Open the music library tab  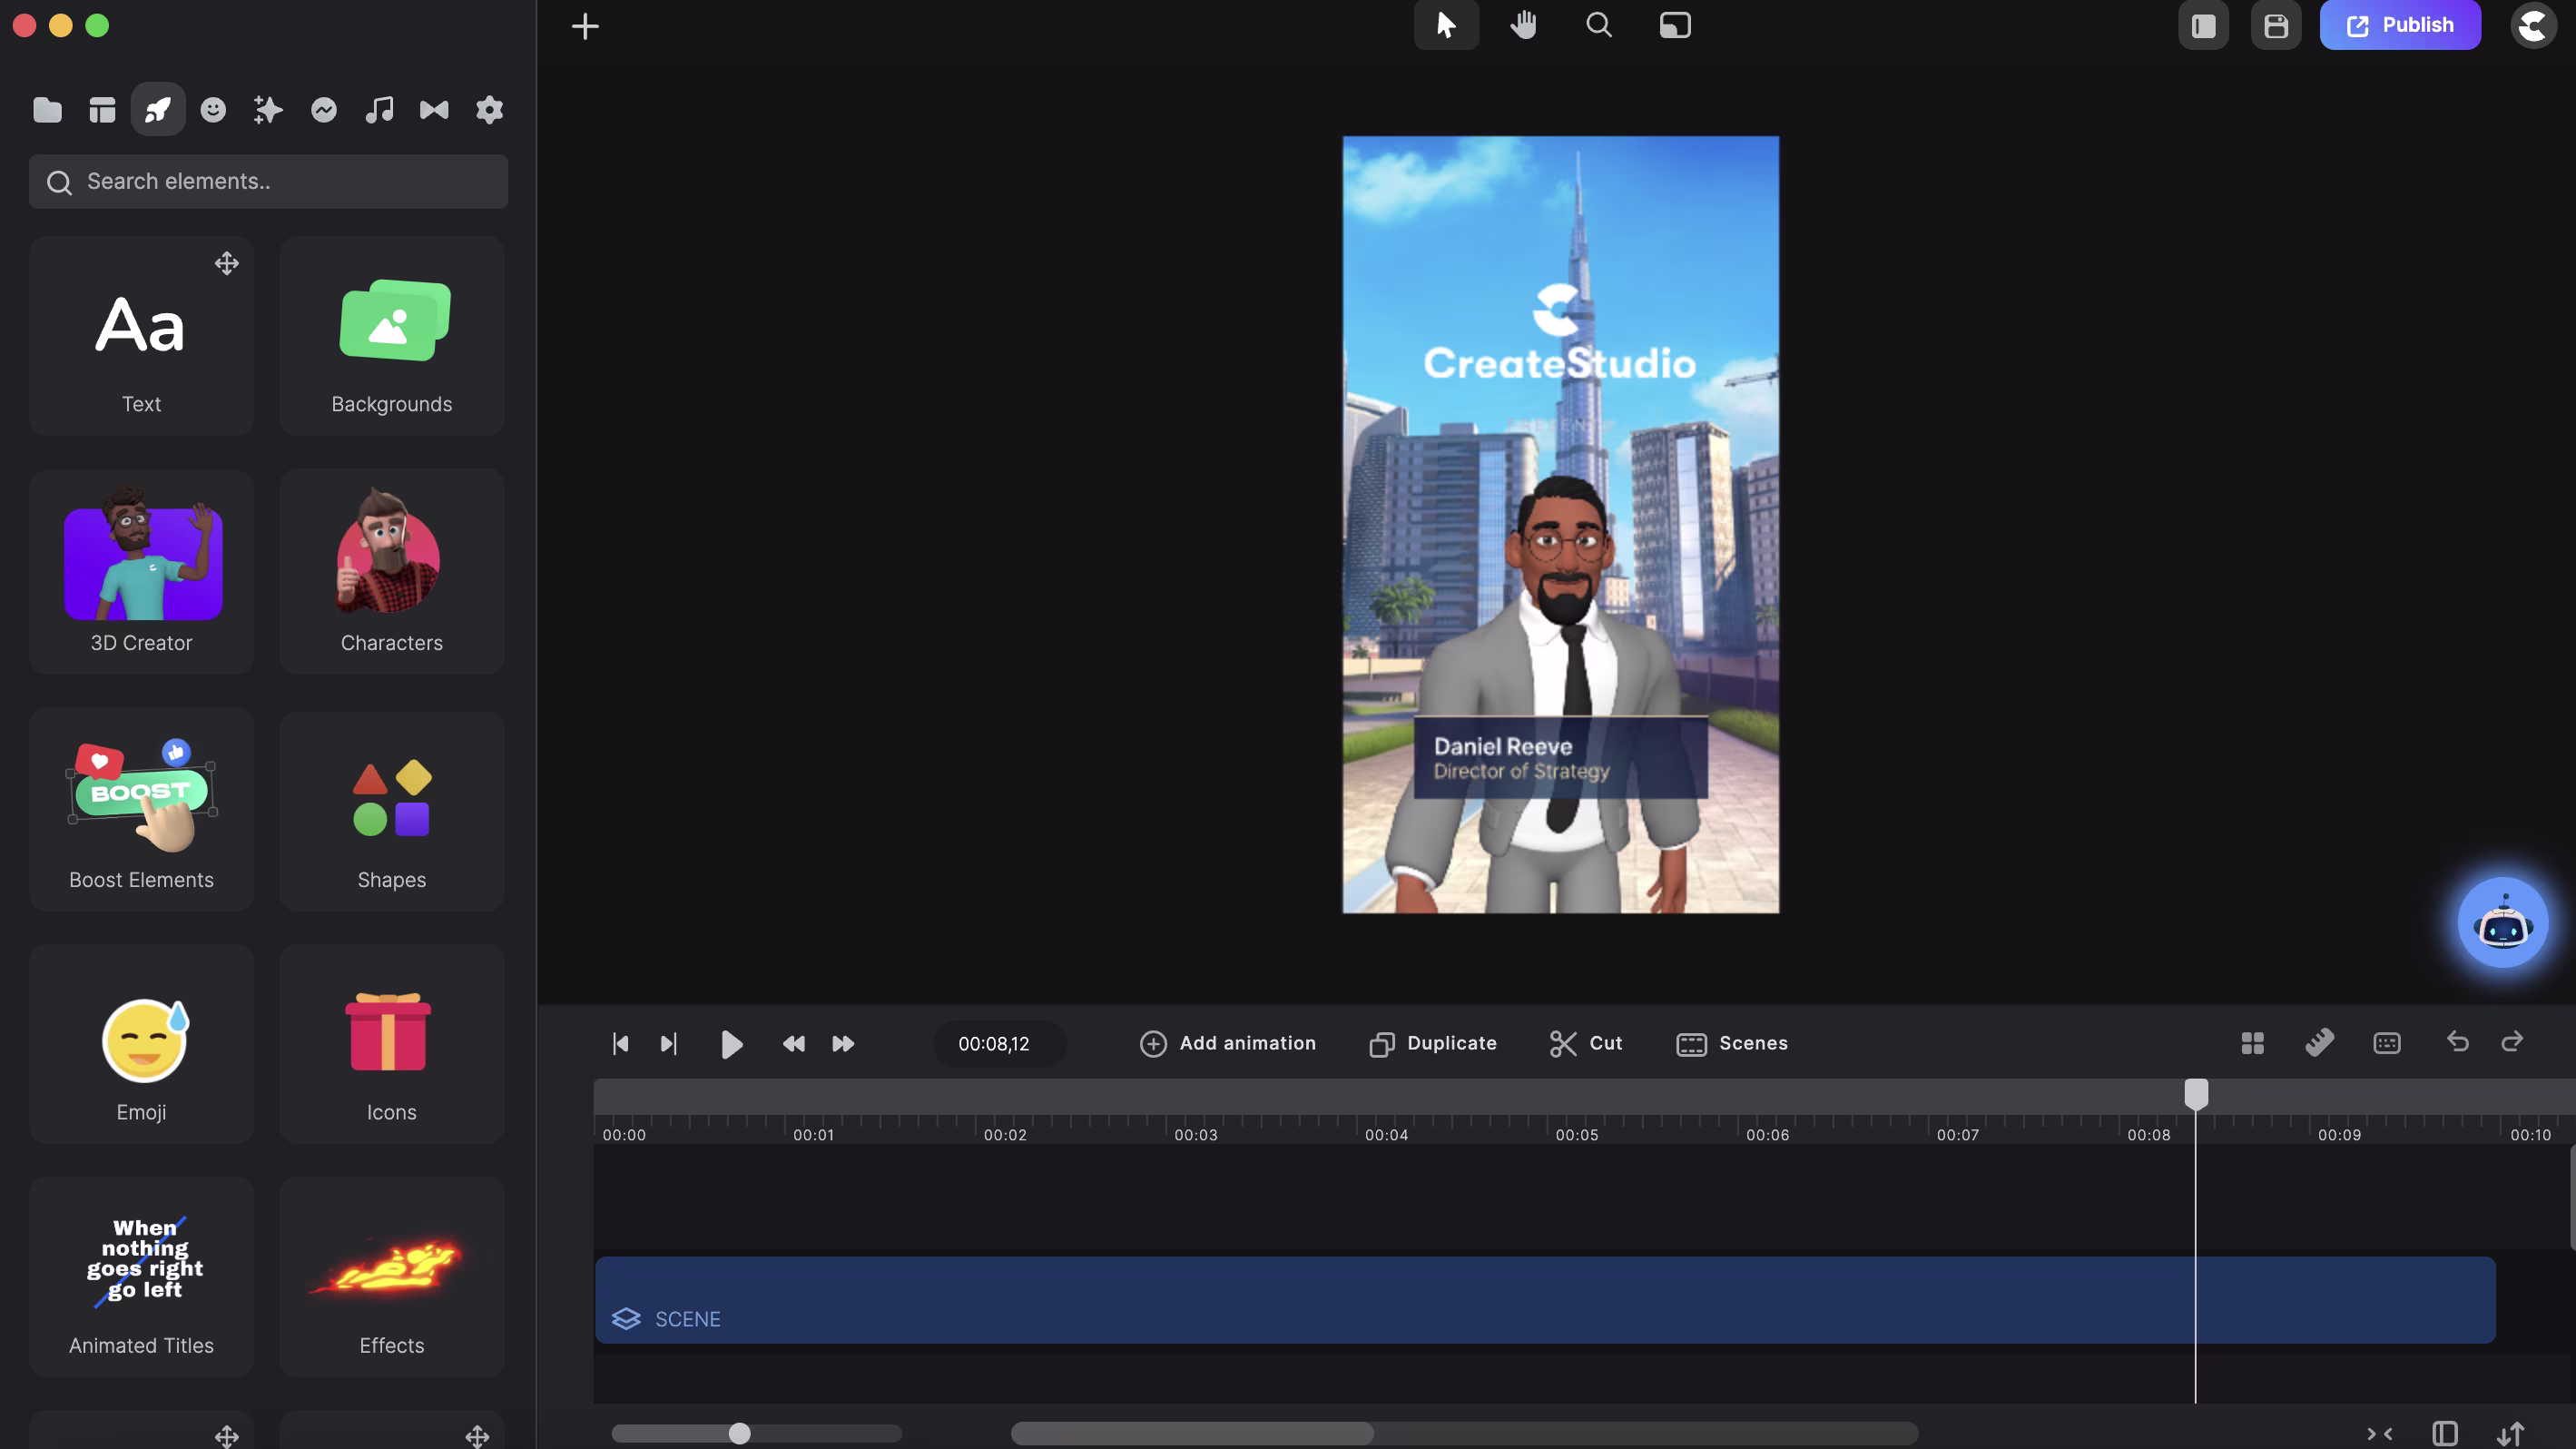(379, 109)
